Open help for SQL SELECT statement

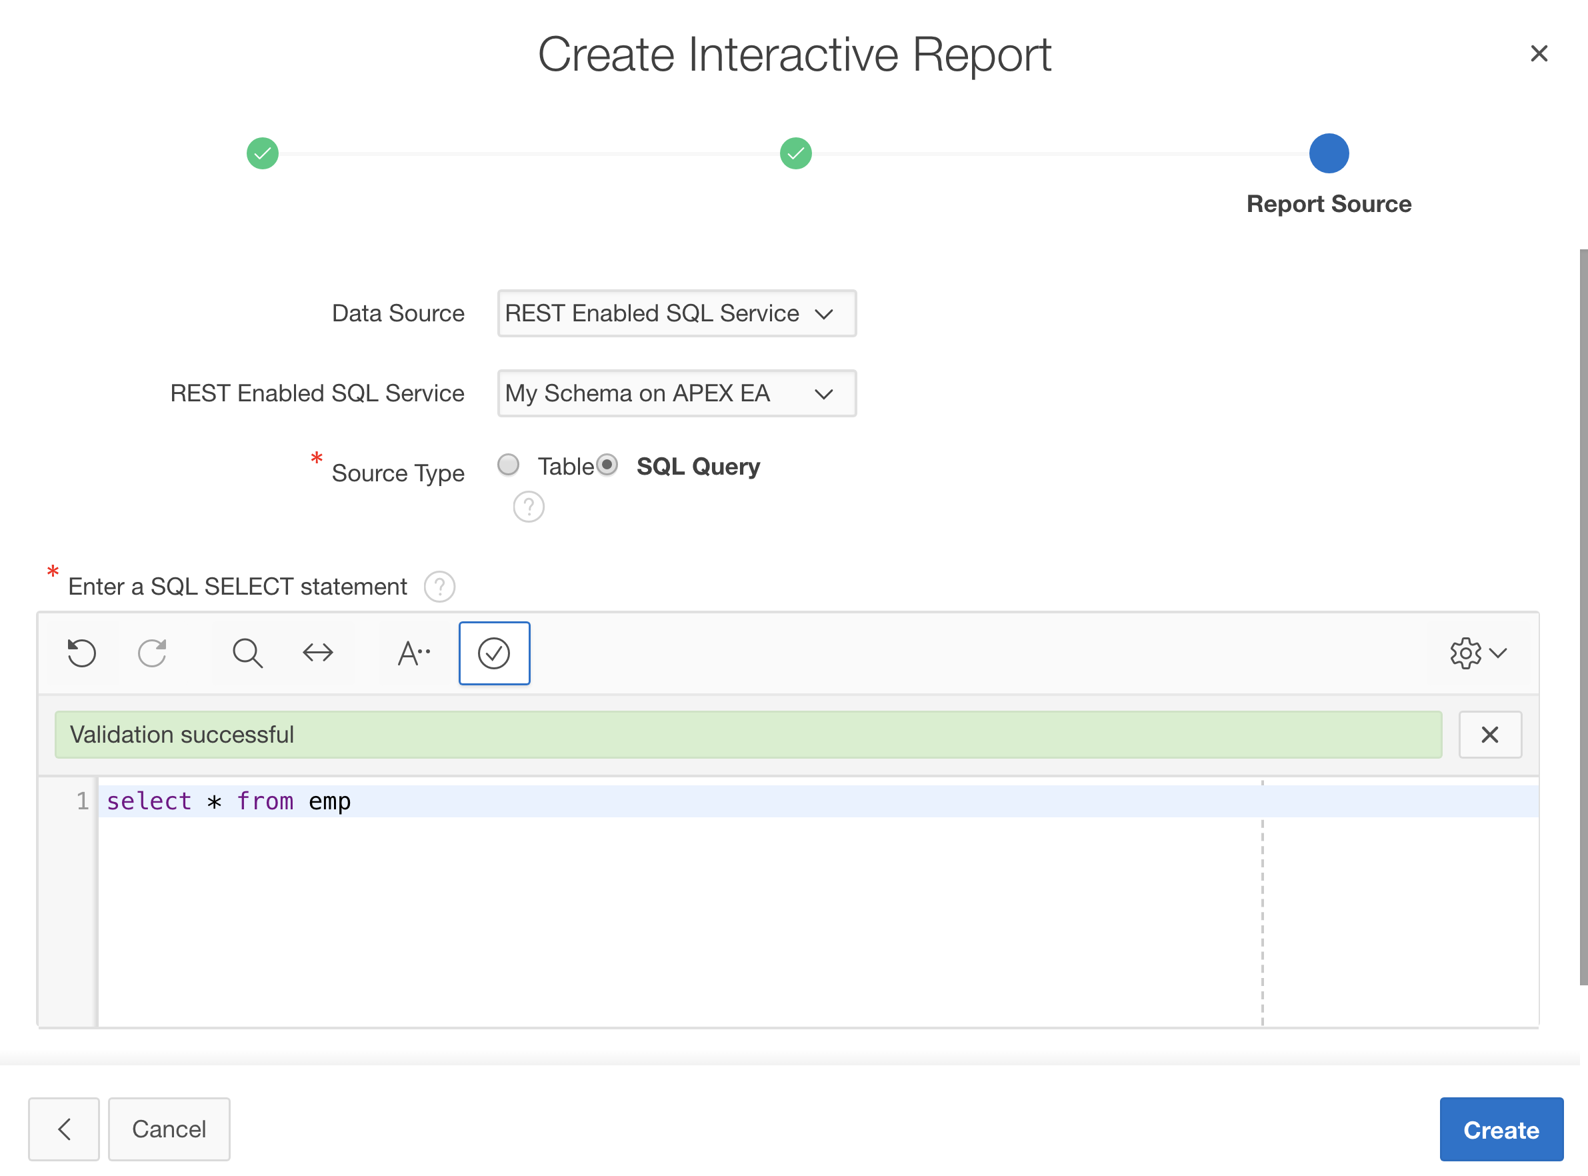click(x=439, y=587)
